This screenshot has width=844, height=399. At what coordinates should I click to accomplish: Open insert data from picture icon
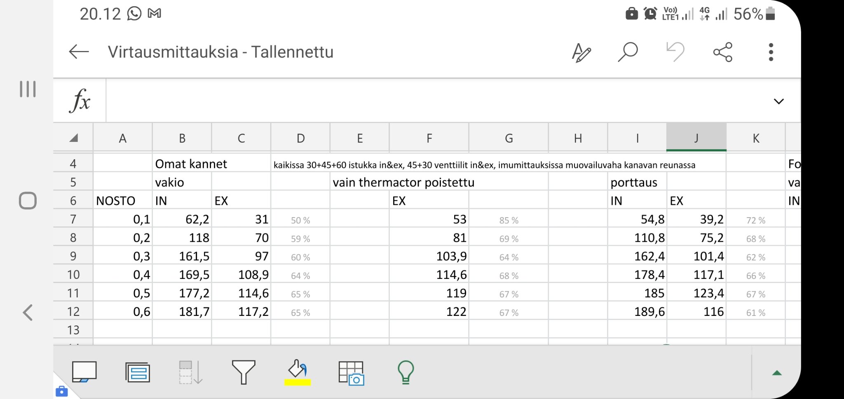coord(351,373)
